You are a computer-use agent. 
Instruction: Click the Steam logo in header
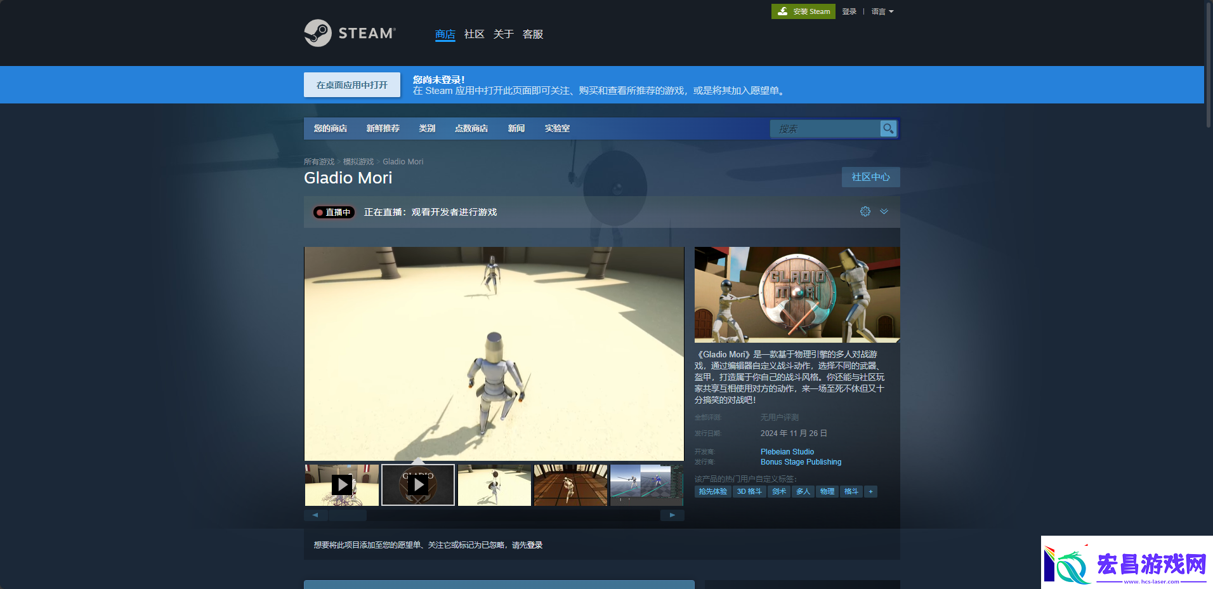[350, 33]
